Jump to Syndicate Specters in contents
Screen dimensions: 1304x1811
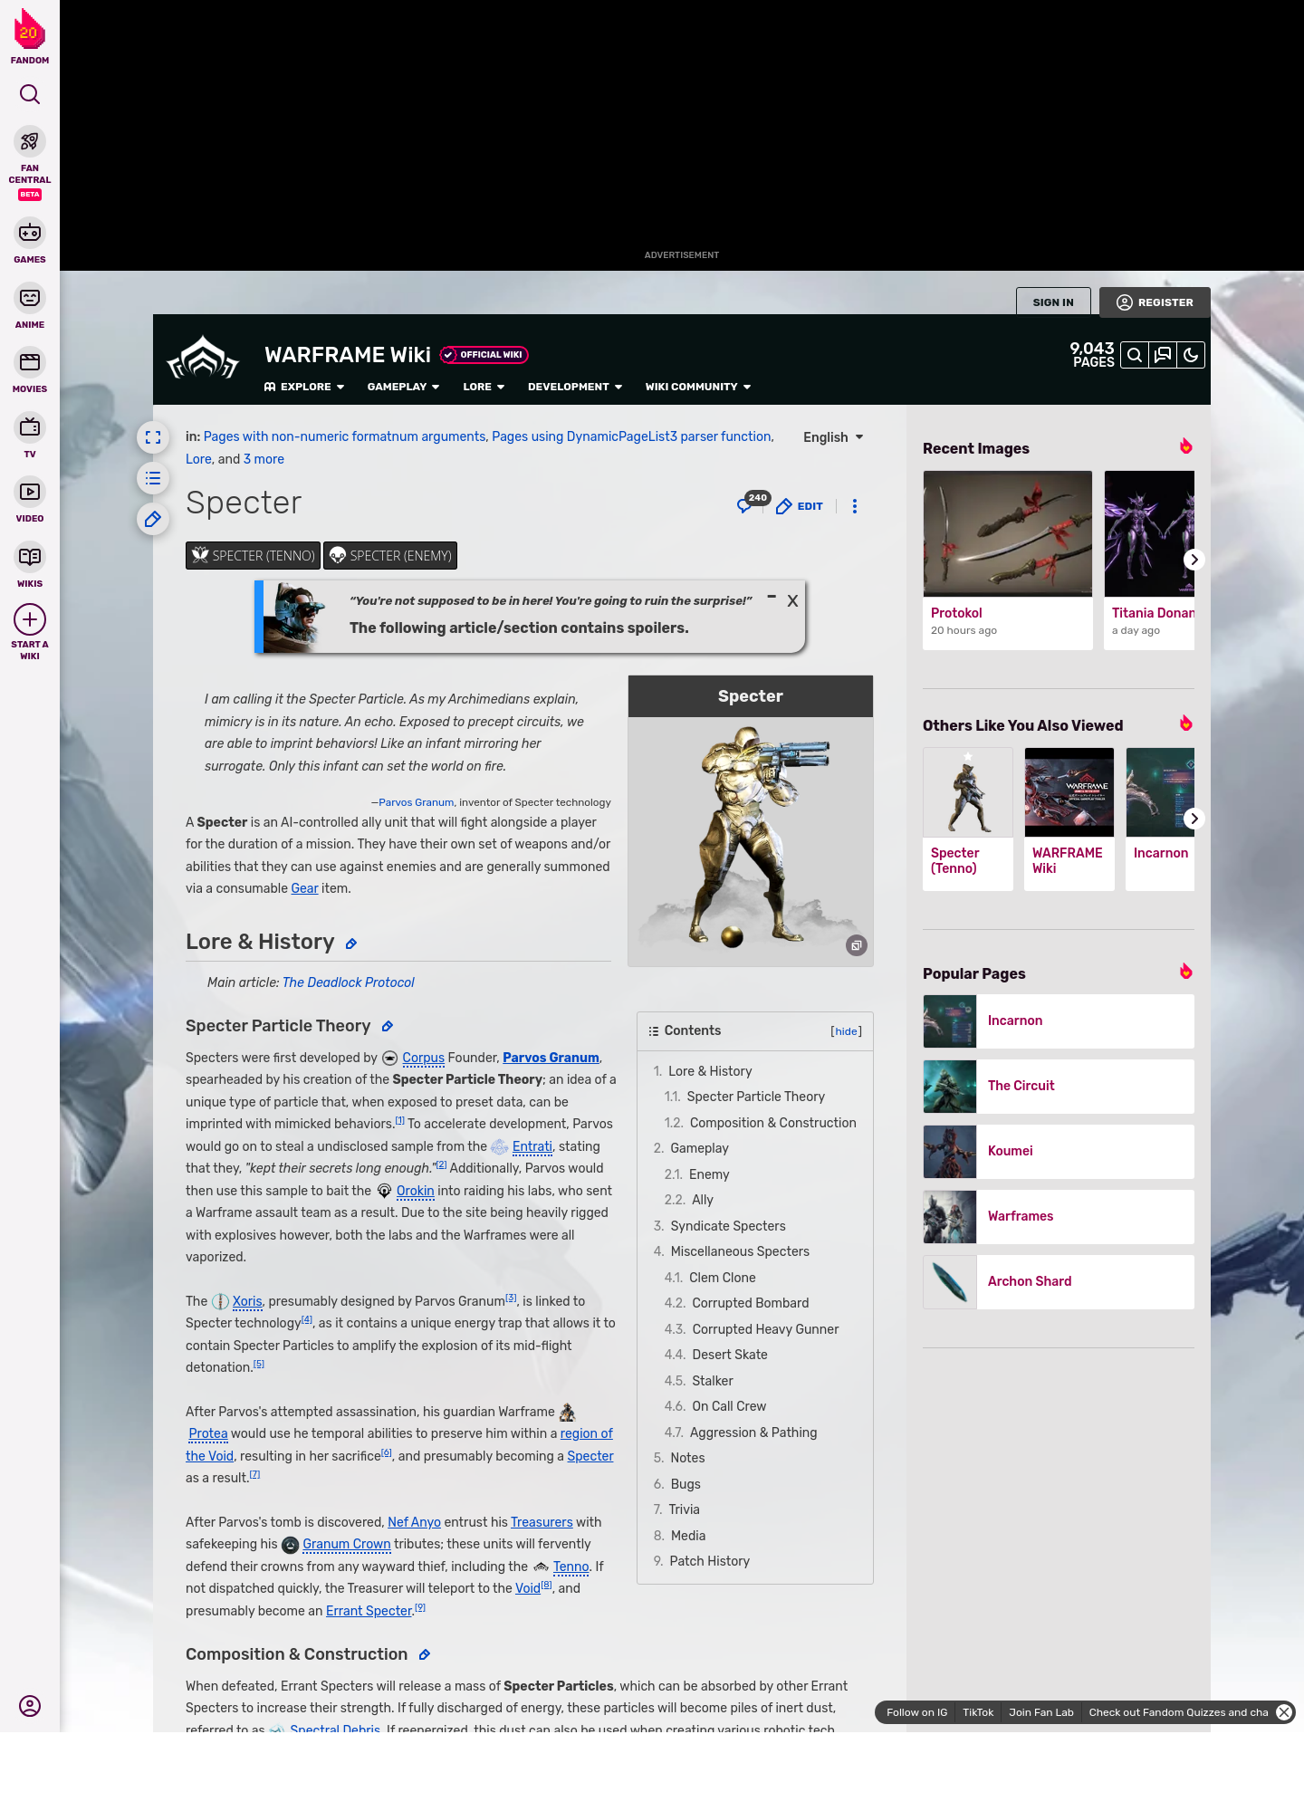pyautogui.click(x=728, y=1226)
